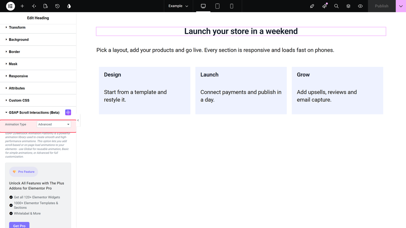Click 'Get all 120+ Elementor Widgets' line
The height and width of the screenshot is (228, 406).
coord(35,197)
